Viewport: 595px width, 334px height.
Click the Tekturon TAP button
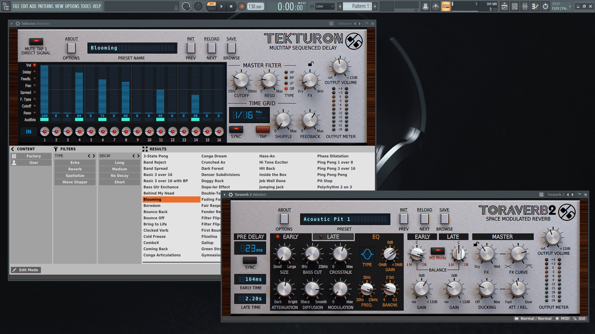coord(263,129)
